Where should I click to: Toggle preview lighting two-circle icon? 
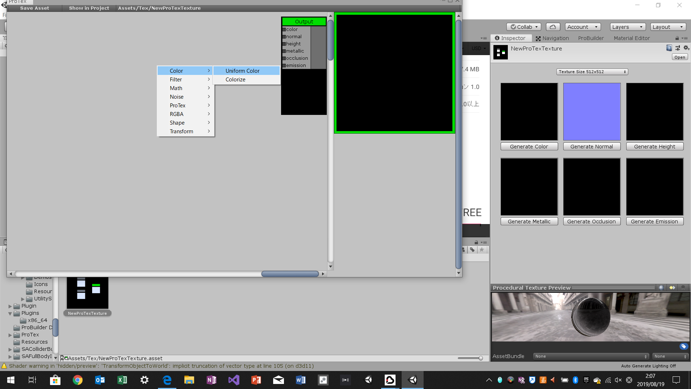click(672, 288)
